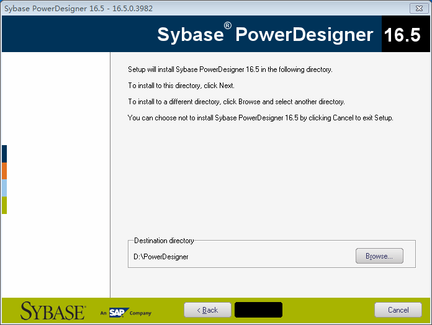
Task: Select the D:\PowerDesigner destination path text
Action: click(161, 257)
